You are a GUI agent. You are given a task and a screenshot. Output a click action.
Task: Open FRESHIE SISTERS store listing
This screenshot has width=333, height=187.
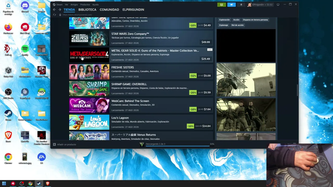coord(141,72)
